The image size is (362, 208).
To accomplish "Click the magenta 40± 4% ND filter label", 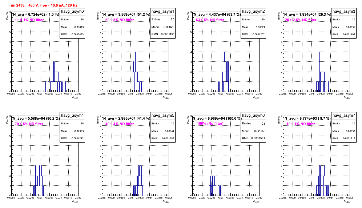I will pos(120,124).
